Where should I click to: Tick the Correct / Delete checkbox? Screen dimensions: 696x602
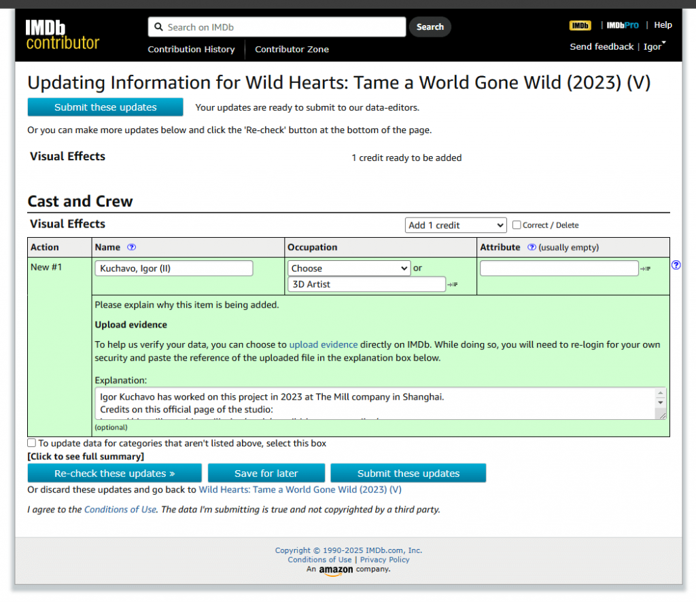pyautogui.click(x=517, y=225)
